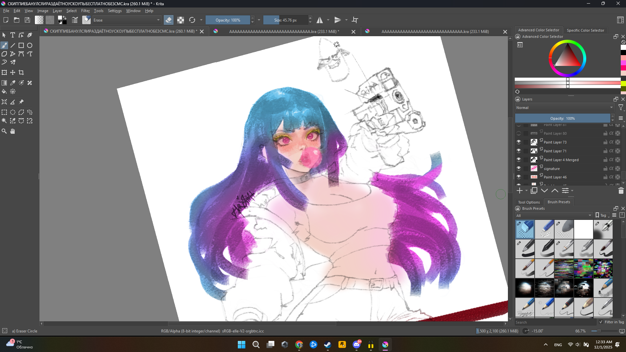Open the brush tag All dropdown
The width and height of the screenshot is (626, 352).
pyautogui.click(x=554, y=215)
